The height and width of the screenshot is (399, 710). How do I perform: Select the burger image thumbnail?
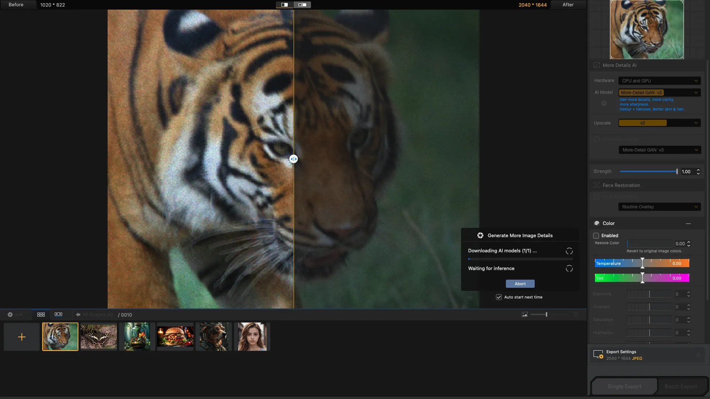tap(175, 337)
